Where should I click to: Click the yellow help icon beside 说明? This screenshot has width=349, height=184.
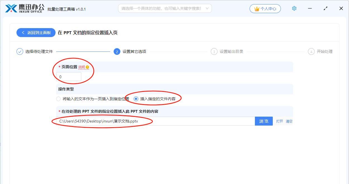88,67
